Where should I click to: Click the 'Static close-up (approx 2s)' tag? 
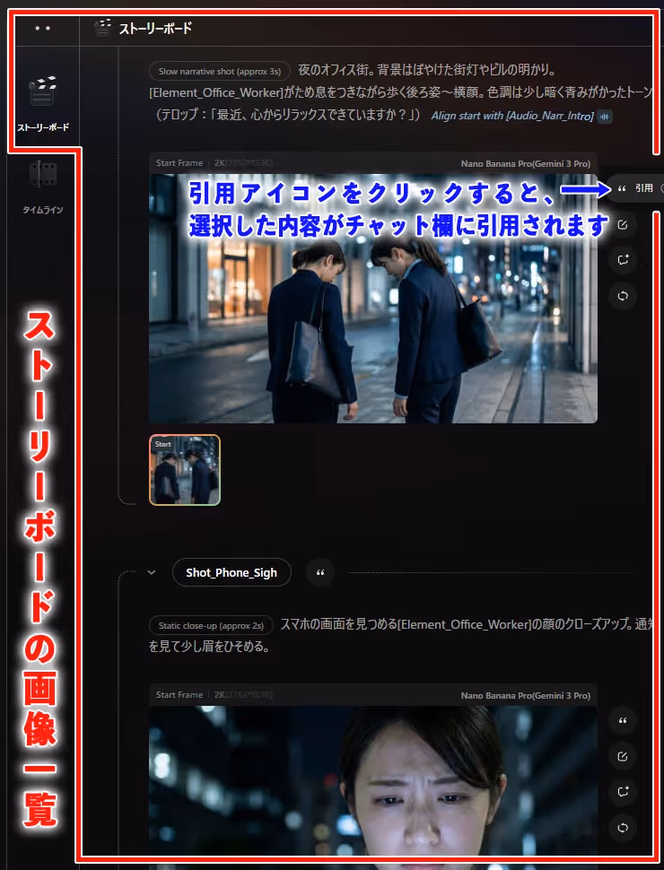(211, 625)
